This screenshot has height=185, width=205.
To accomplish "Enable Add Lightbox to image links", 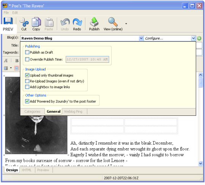I will pyautogui.click(x=27, y=87).
